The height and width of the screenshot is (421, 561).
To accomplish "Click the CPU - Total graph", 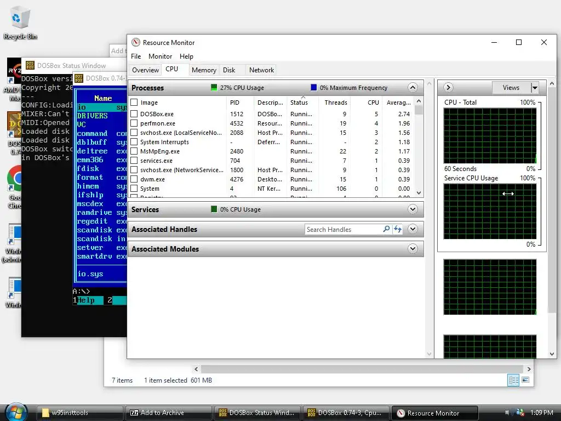I will tap(490, 136).
